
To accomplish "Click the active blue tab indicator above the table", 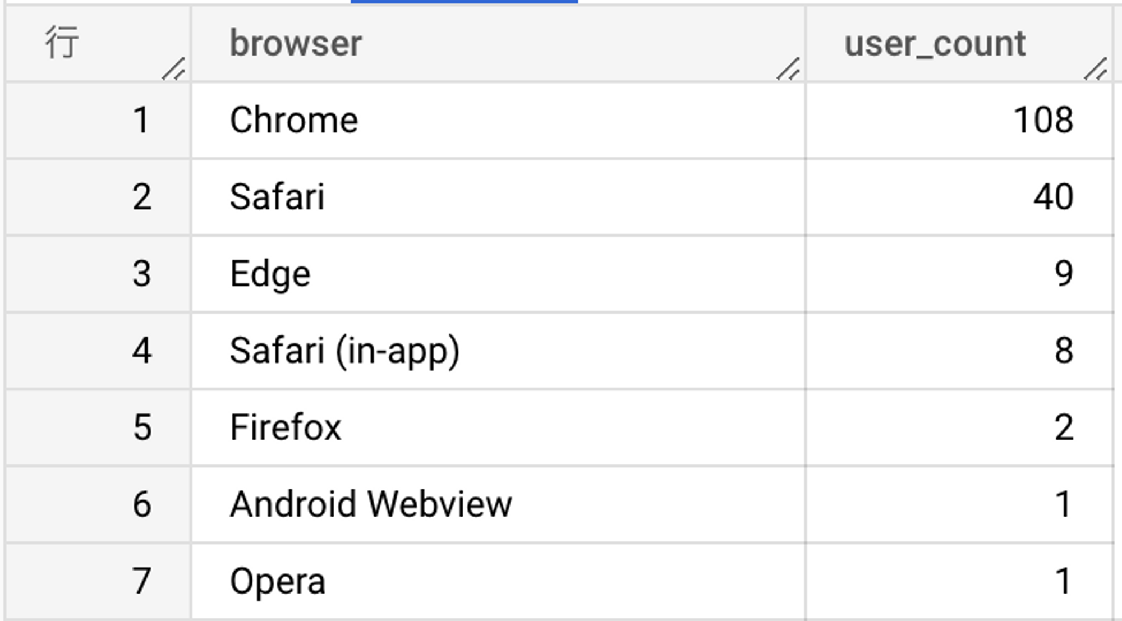I will click(x=464, y=2).
